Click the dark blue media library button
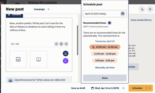The image size is (155, 93). (65, 53)
